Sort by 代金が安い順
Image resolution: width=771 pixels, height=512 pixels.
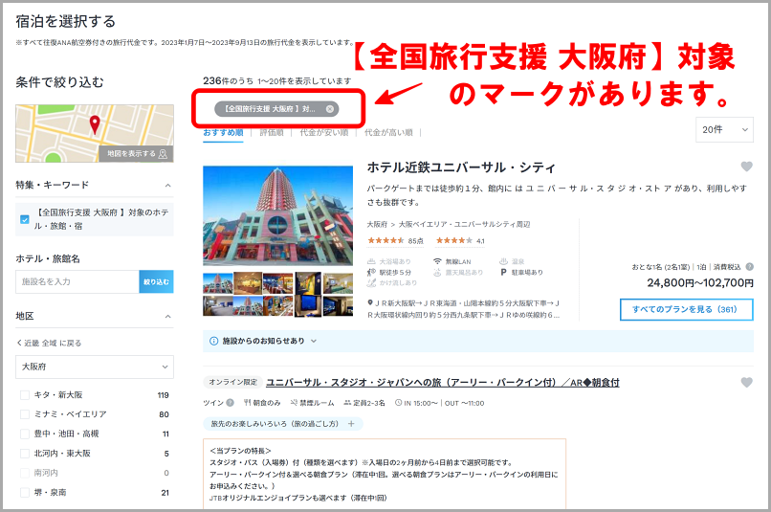(x=324, y=133)
